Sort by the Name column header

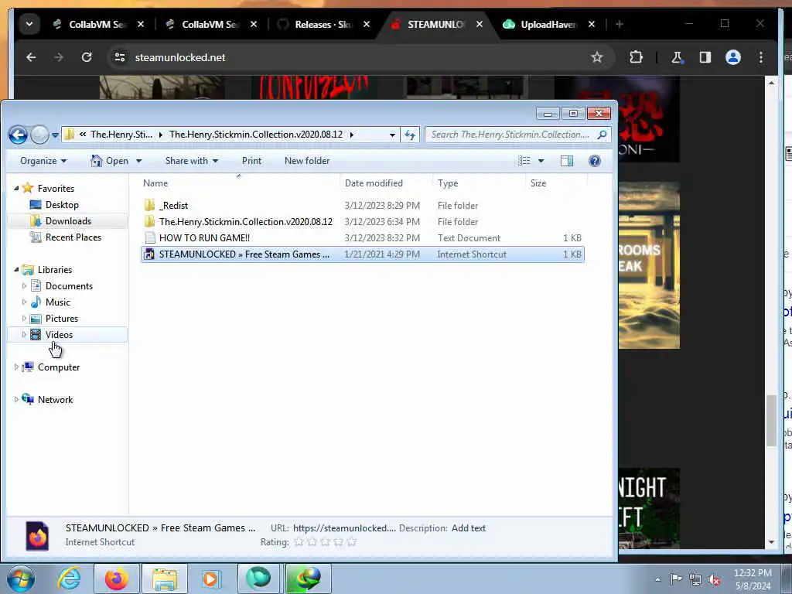240,183
